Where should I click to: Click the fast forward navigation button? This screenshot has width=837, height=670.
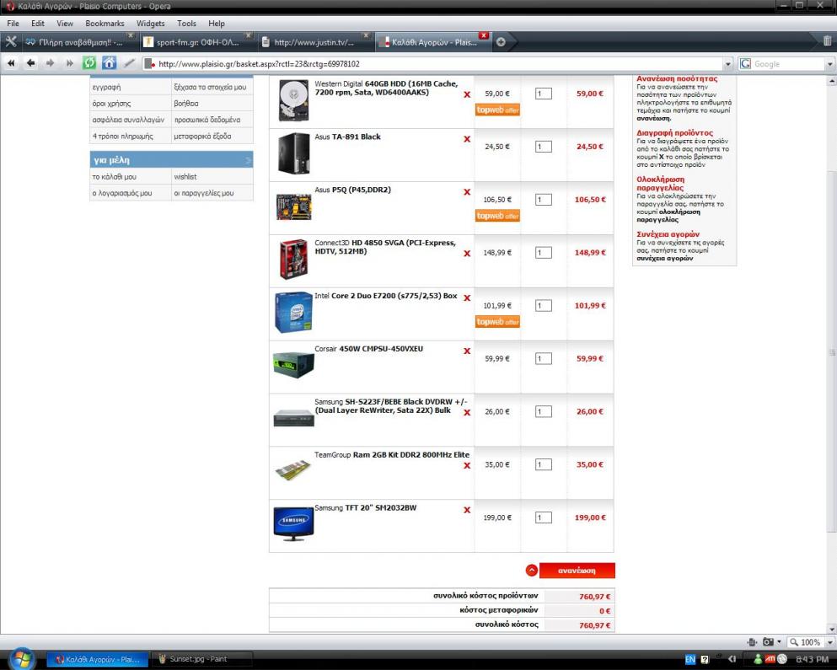[x=69, y=63]
